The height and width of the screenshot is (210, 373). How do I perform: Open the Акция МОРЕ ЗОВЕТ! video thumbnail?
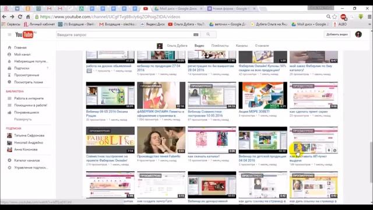click(263, 95)
